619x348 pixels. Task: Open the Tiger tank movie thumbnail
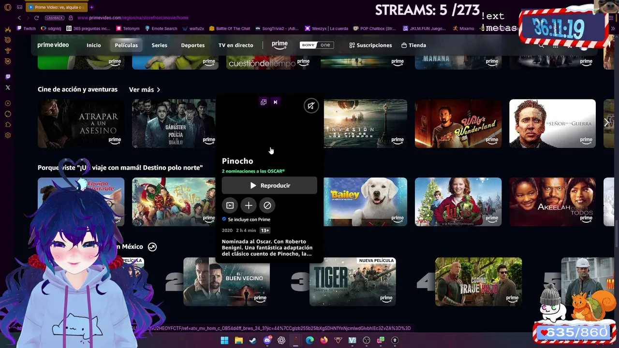tap(353, 282)
